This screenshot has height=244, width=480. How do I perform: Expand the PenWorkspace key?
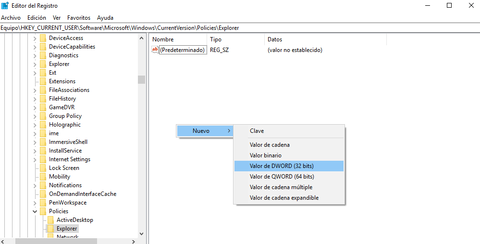pyautogui.click(x=35, y=203)
